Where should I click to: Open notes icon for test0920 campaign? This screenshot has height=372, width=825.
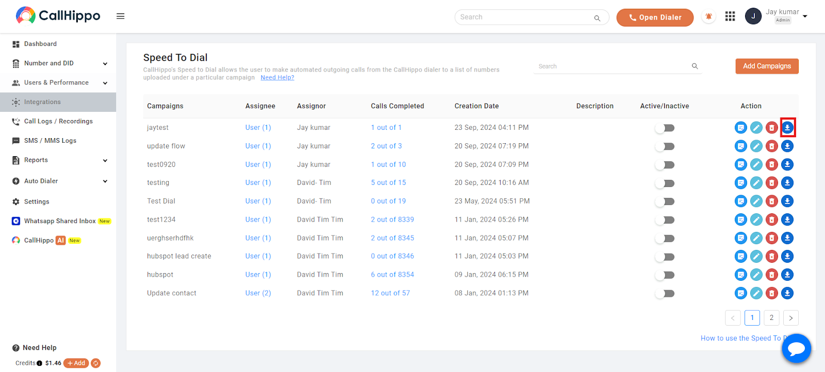coord(741,164)
